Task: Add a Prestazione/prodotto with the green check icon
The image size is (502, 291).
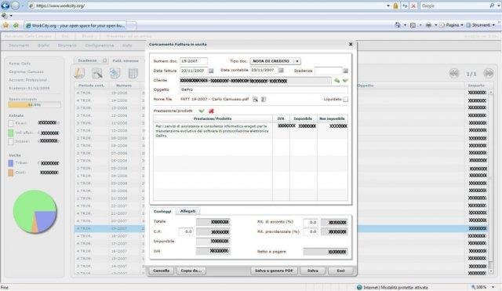Action: pyautogui.click(x=202, y=111)
